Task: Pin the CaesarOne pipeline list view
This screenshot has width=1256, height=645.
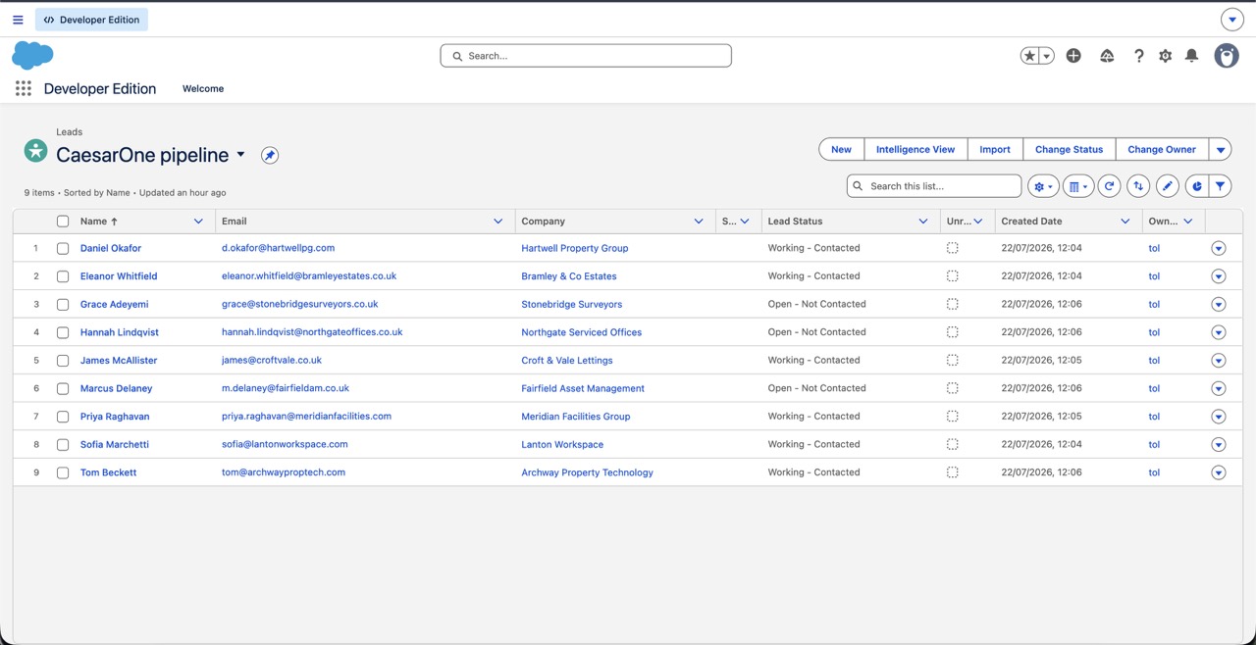Action: point(270,155)
